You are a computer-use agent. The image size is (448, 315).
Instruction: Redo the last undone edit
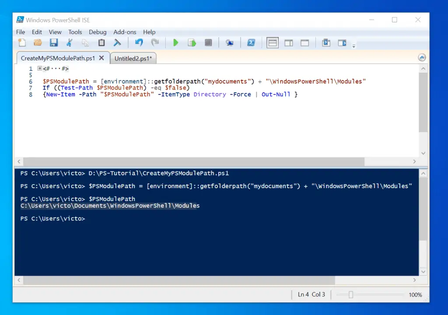pyautogui.click(x=155, y=43)
